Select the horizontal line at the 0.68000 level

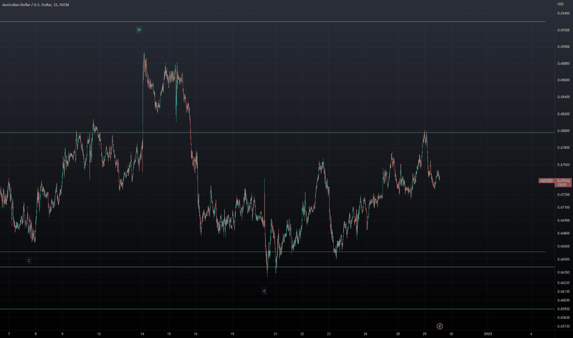coord(277,132)
